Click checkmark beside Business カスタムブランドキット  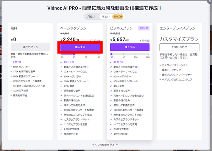point(111,120)
